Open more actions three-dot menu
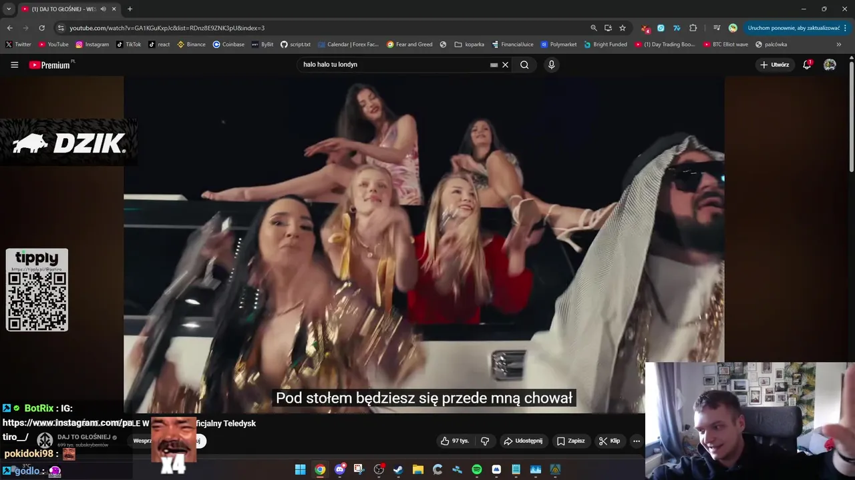This screenshot has height=480, width=855. point(636,441)
